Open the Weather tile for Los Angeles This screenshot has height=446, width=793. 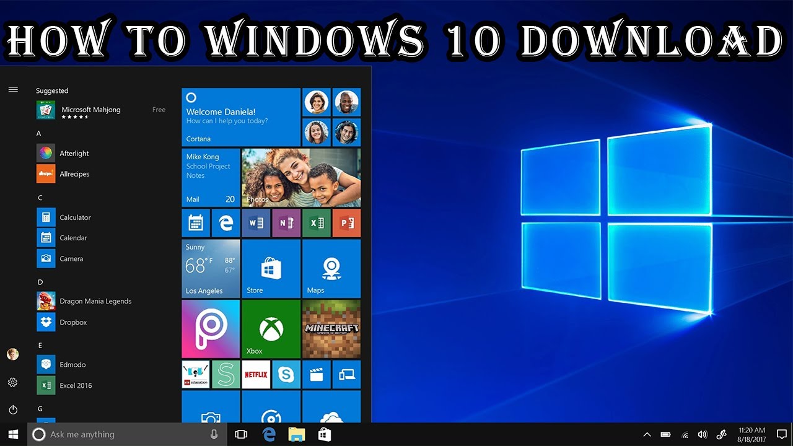(211, 268)
